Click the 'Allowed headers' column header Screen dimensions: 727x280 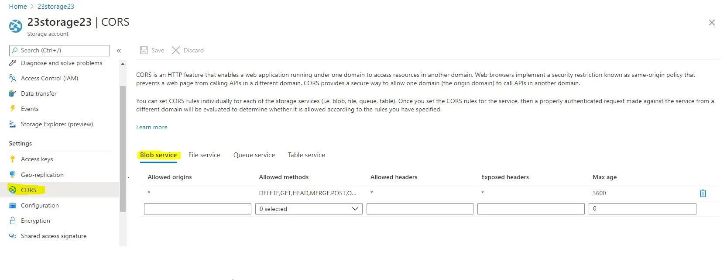[394, 177]
